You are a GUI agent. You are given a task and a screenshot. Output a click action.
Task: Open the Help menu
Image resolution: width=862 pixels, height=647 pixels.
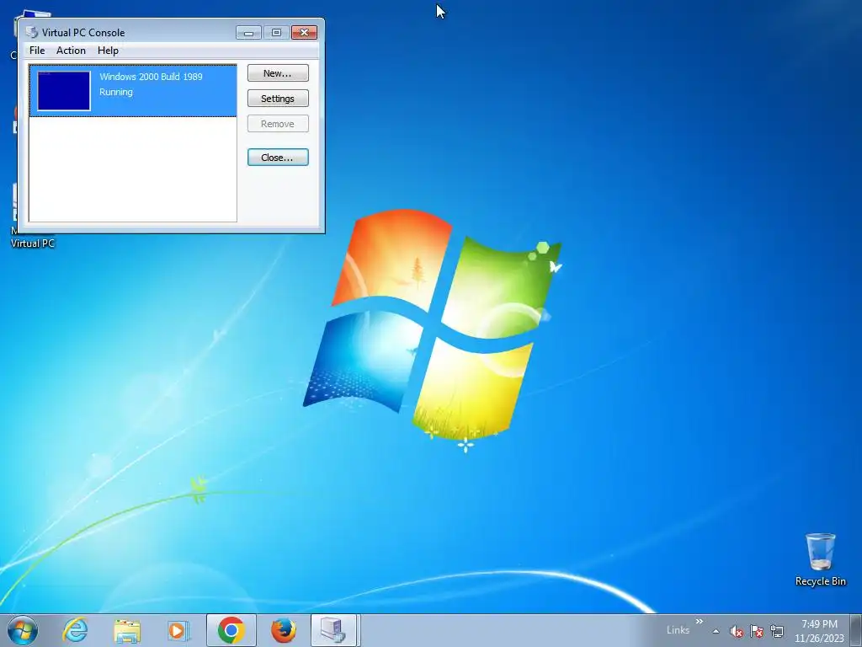click(x=108, y=50)
